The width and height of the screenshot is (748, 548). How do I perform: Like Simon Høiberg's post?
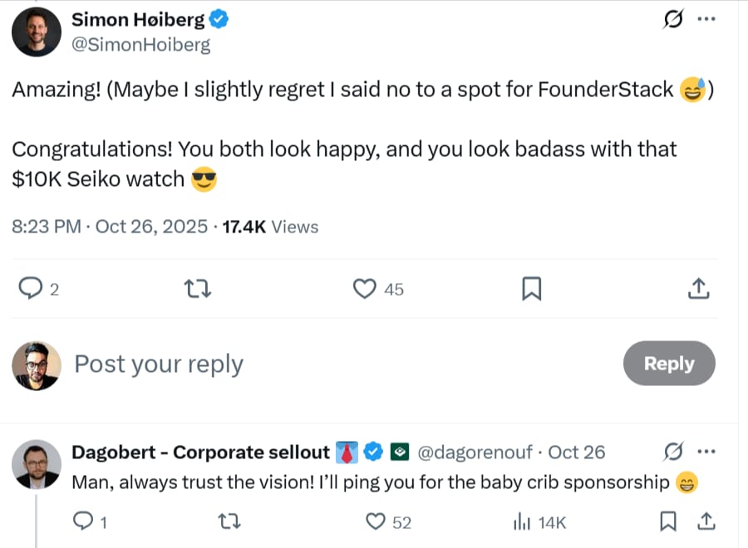[364, 288]
